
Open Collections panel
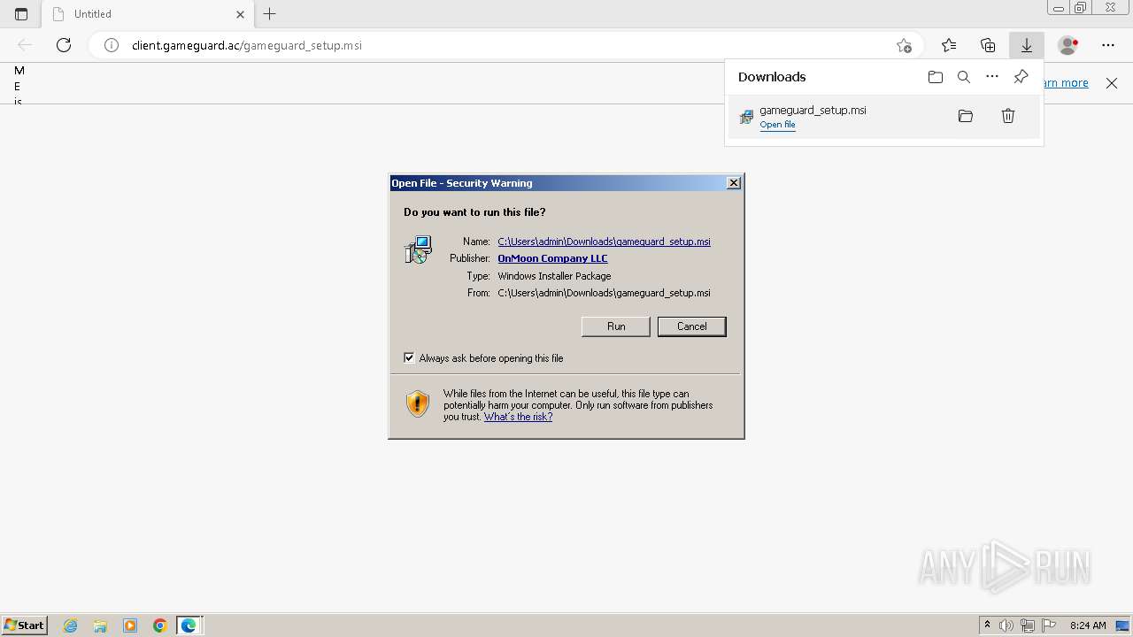[x=988, y=45]
